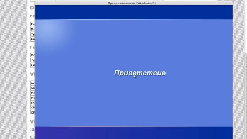Open the window menu at the title bar's left
The width and height of the screenshot is (247, 139).
click(x=38, y=3)
